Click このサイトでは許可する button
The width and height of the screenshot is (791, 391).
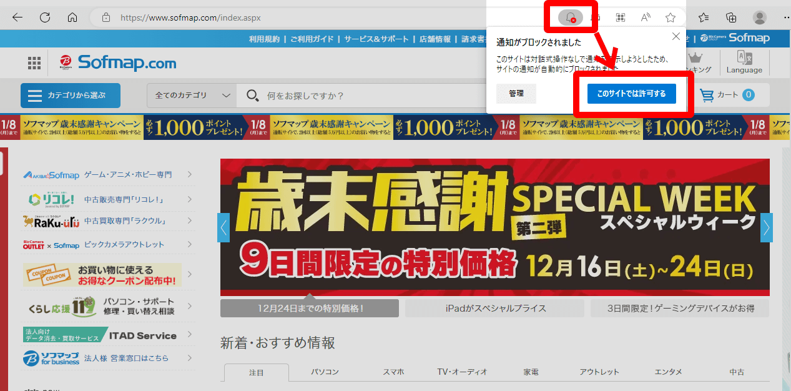(x=631, y=94)
